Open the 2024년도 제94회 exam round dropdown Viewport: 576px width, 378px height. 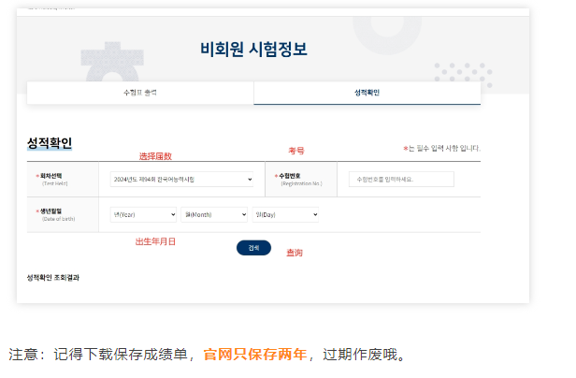pos(182,179)
